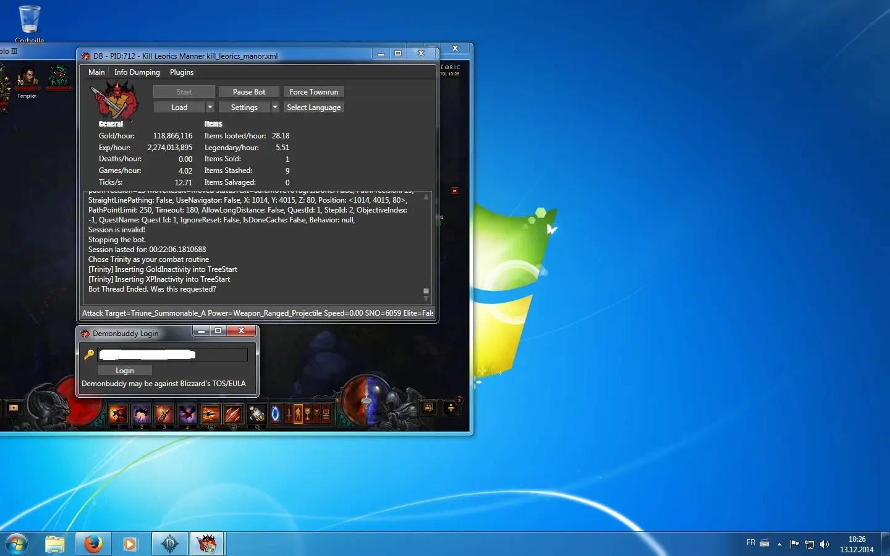Close the Diablo III game window
Screen dimensions: 890x556
pyautogui.click(x=455, y=48)
